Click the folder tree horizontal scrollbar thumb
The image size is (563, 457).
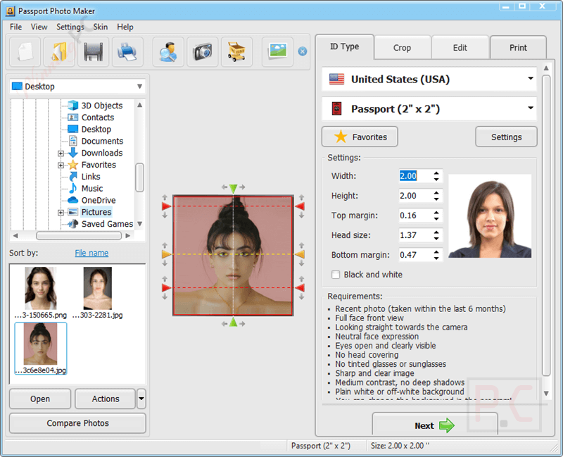[79, 236]
